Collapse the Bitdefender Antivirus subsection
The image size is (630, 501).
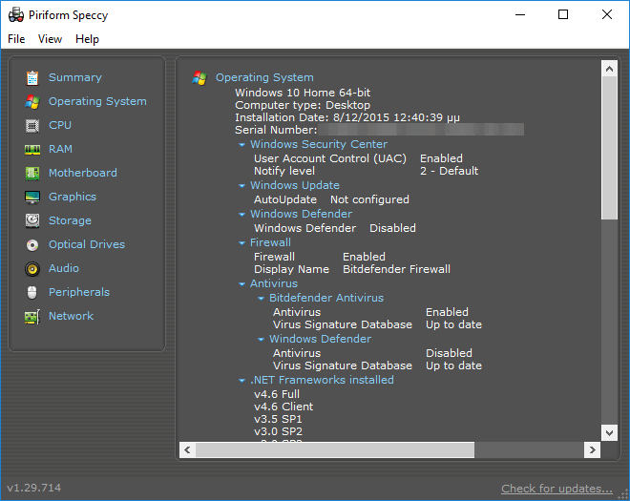262,299
